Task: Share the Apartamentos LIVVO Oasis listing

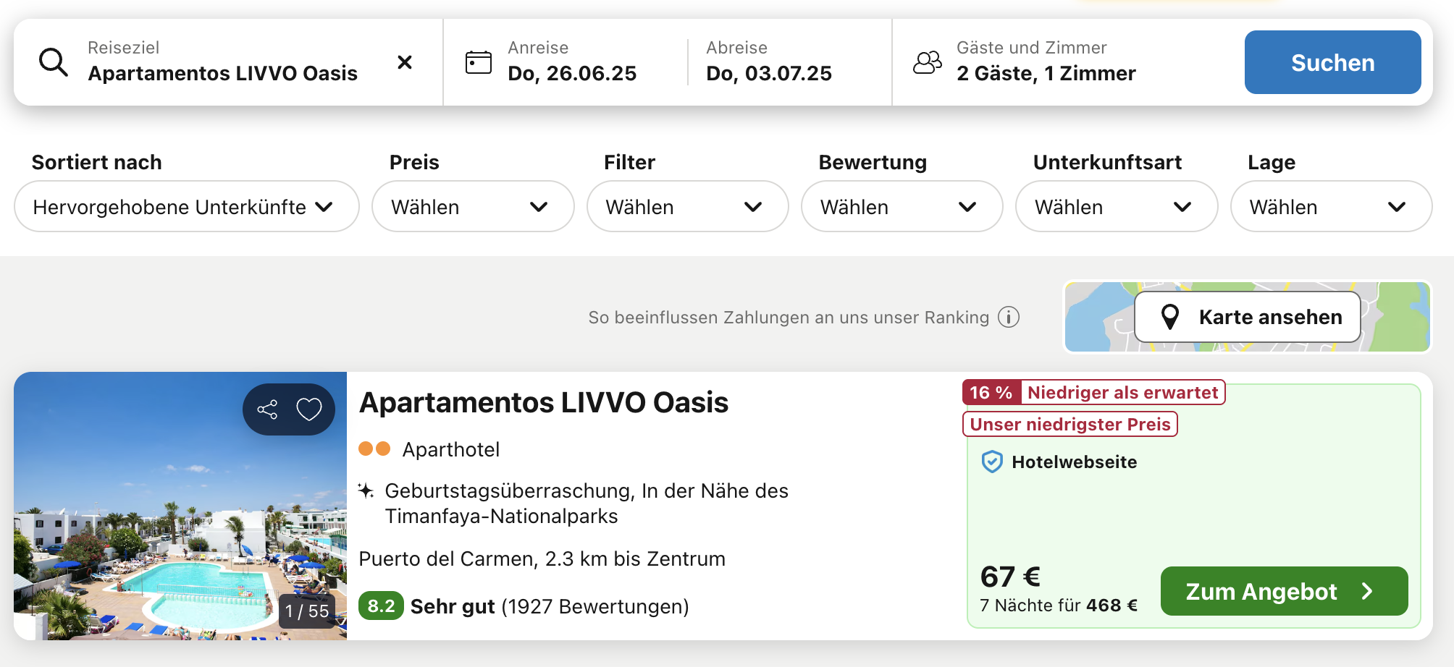Action: coord(267,409)
